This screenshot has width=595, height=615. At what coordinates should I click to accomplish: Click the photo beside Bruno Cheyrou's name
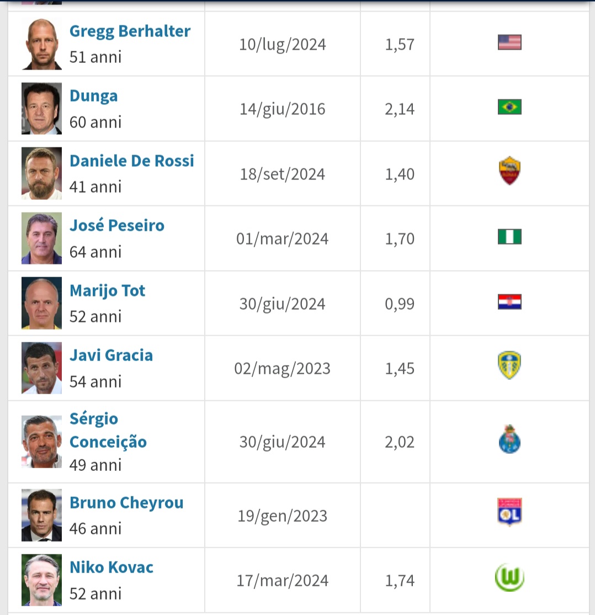[41, 515]
